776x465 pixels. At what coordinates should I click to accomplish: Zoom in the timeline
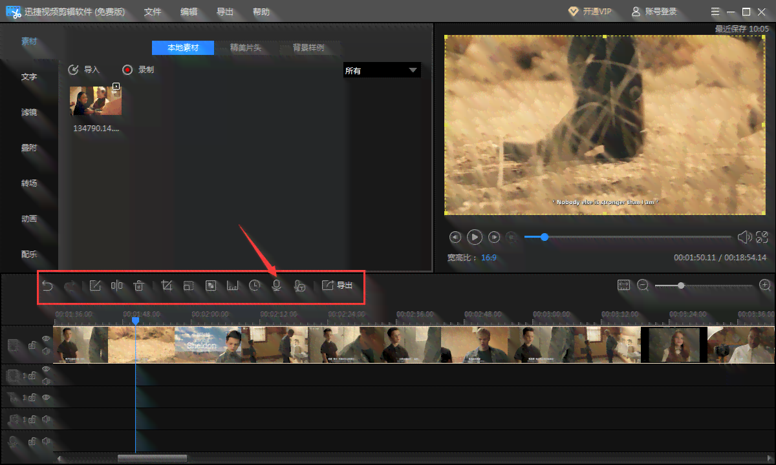point(765,285)
